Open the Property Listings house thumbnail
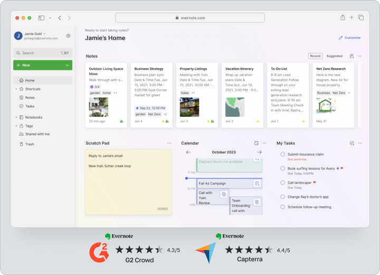The width and height of the screenshot is (380, 275). click(189, 107)
